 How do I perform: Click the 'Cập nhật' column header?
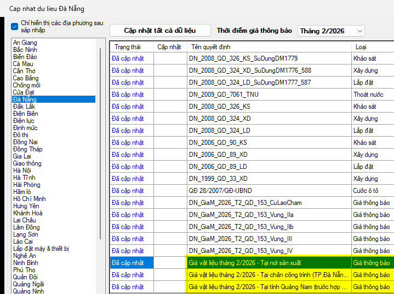(169, 47)
